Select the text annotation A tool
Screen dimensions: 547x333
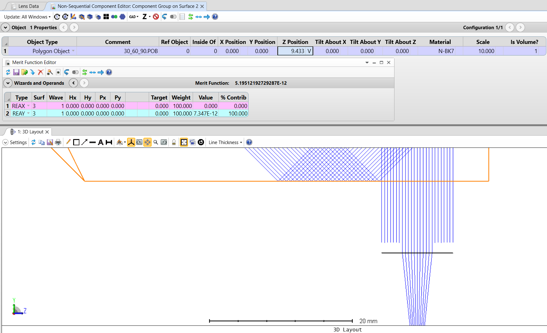pos(100,142)
